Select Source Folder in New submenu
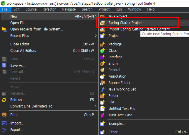This screenshot has height=135, width=189. coord(144,83)
